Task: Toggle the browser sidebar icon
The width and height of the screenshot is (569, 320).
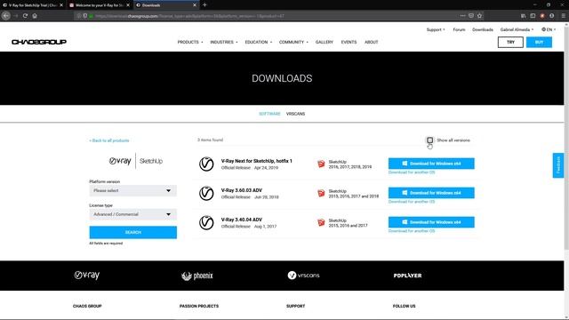Action: pyautogui.click(x=533, y=16)
